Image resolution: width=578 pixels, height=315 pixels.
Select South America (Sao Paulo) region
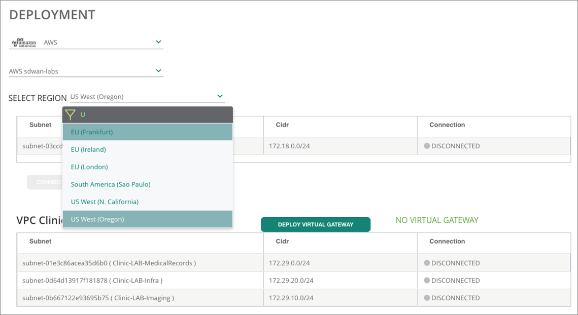(148, 184)
